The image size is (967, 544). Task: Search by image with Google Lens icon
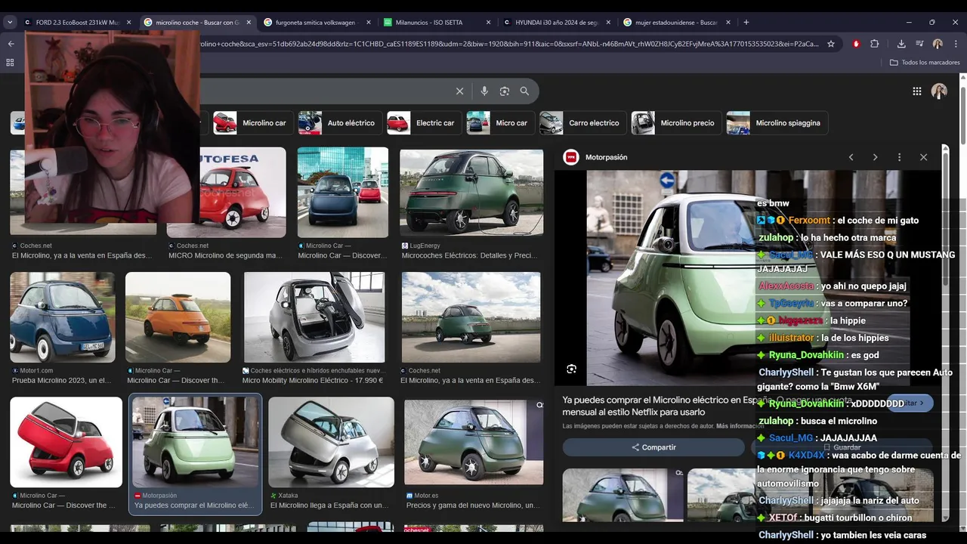(x=505, y=91)
